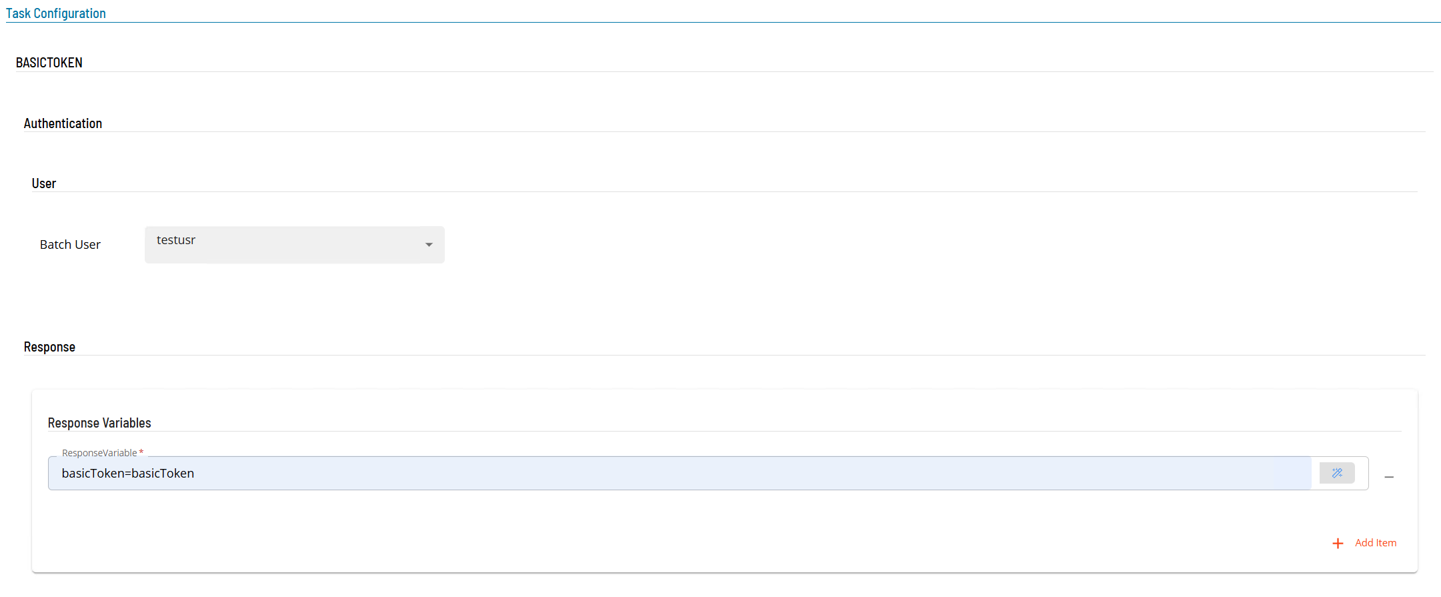1441x597 pixels.
Task: Click the plus icon beside Add Item
Action: tap(1338, 544)
